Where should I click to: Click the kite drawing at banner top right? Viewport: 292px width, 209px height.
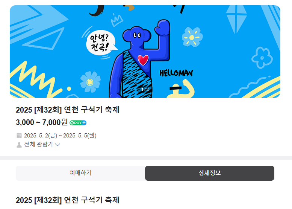[236, 19]
